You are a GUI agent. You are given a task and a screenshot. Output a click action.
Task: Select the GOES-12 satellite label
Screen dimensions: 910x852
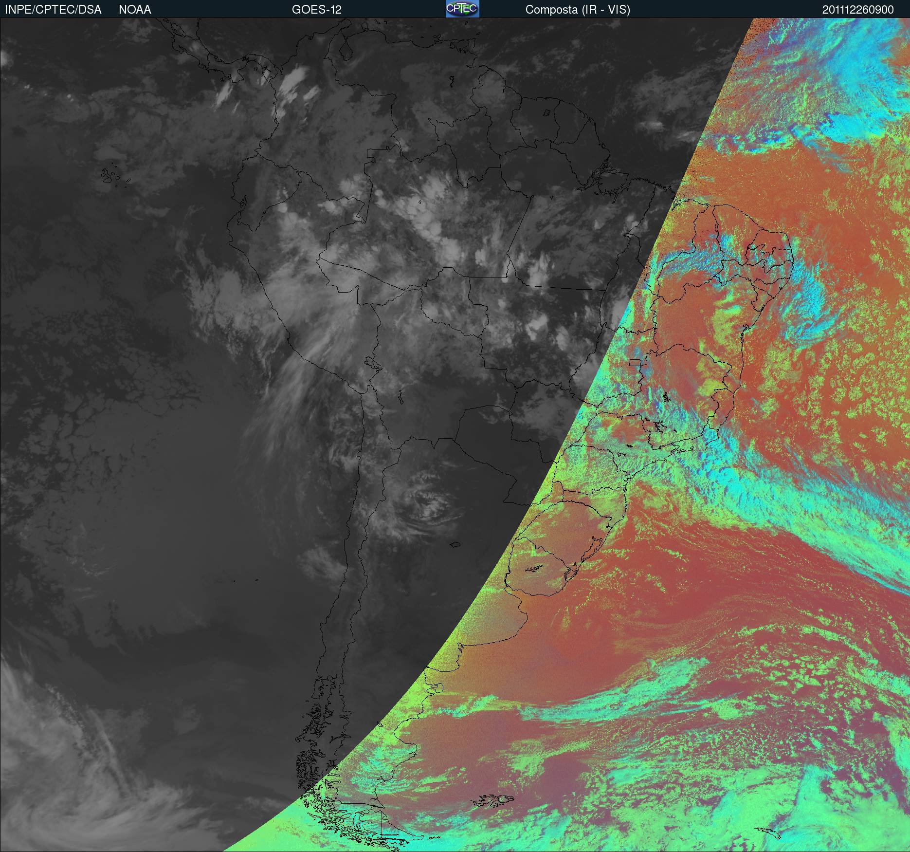click(x=317, y=10)
